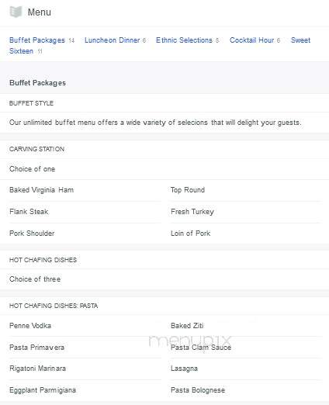Select Pasta Primavera from the list

pyautogui.click(x=36, y=348)
